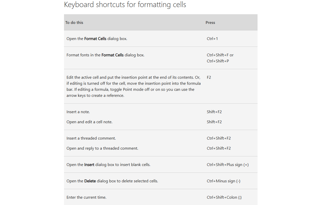Click the "To do this" column header
Image resolution: width=316 pixels, height=205 pixels.
[x=74, y=22]
